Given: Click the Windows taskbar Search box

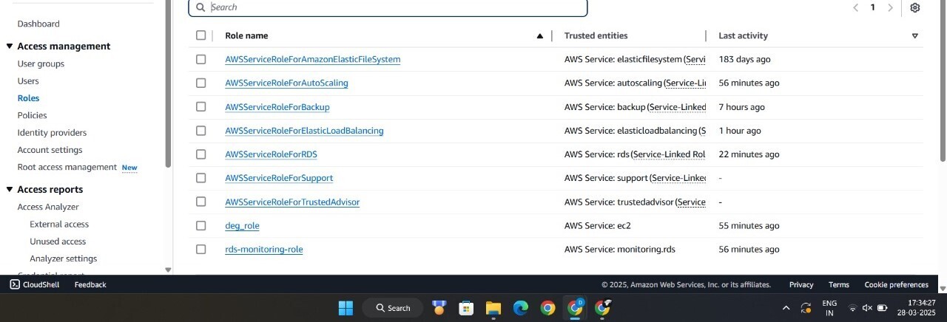Looking at the screenshot, I should (x=392, y=308).
